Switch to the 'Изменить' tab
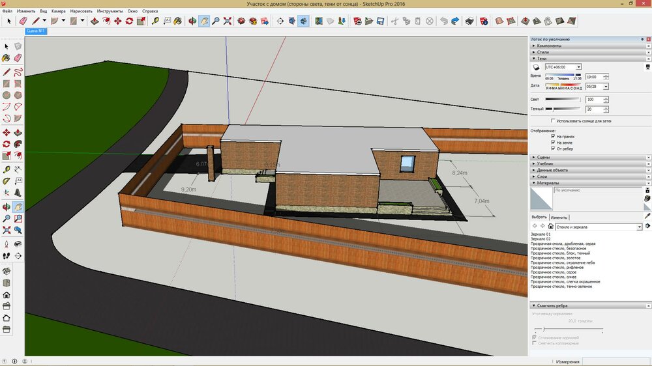 coord(559,217)
